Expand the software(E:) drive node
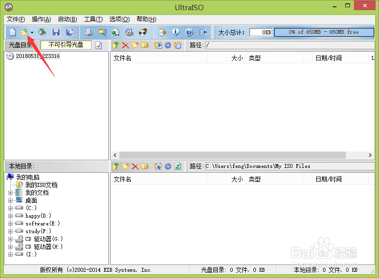 point(11,223)
